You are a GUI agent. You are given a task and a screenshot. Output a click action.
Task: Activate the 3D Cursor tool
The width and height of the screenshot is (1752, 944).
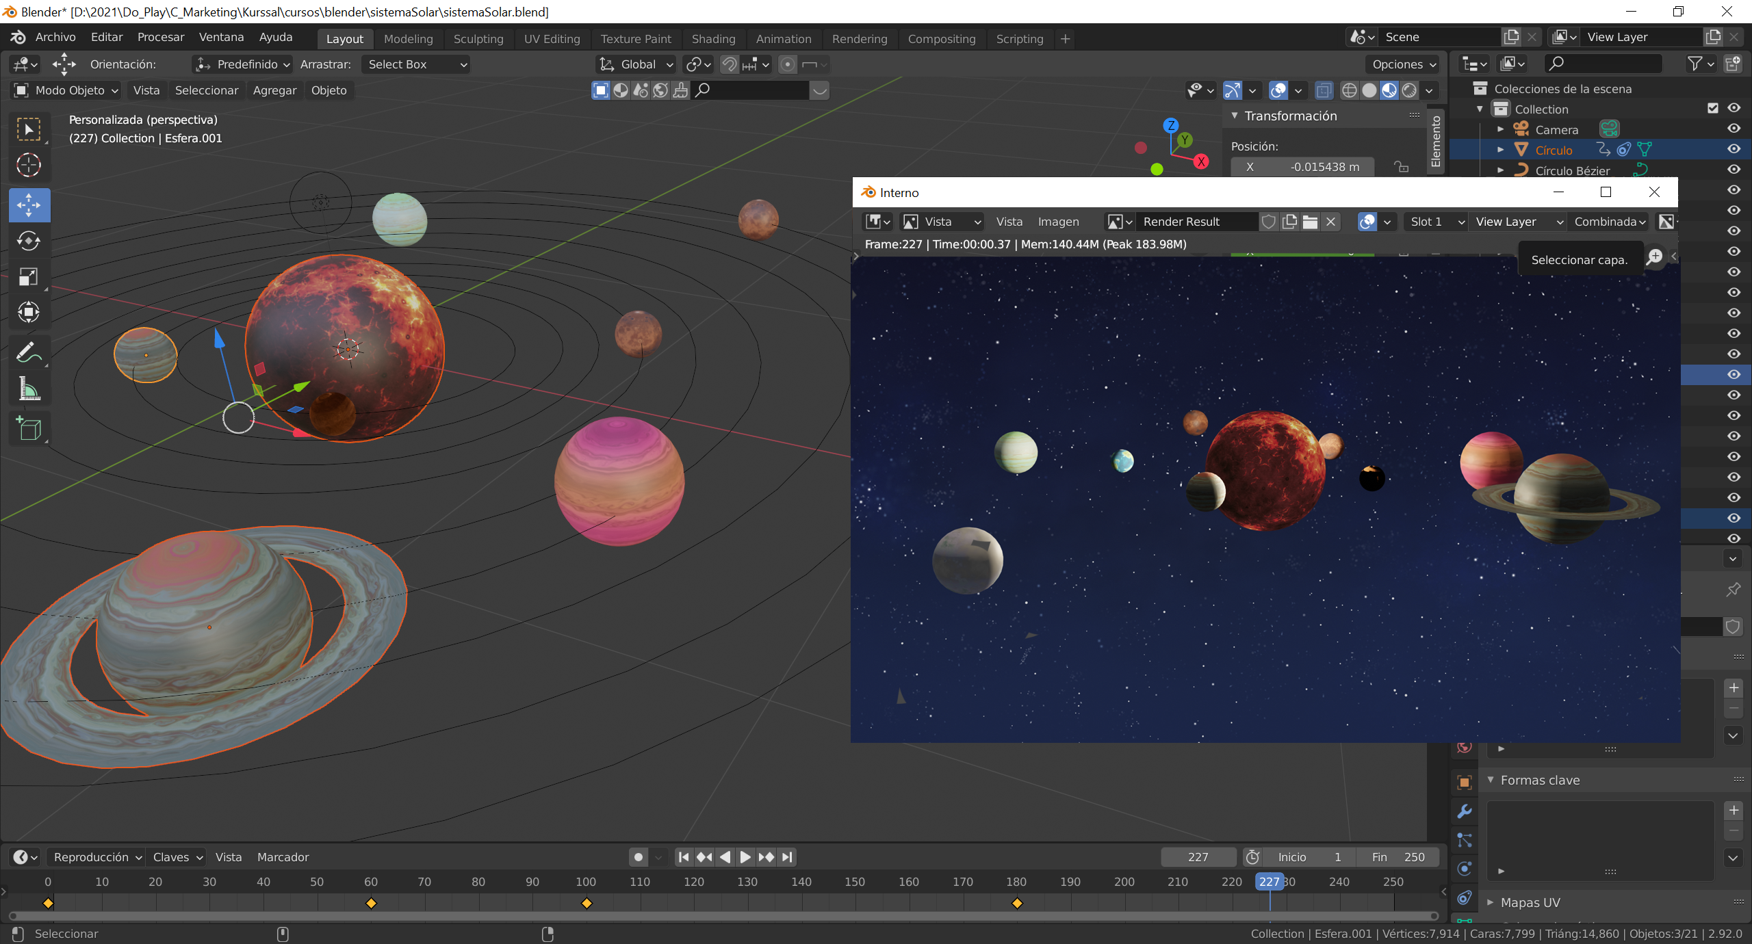[x=29, y=165]
